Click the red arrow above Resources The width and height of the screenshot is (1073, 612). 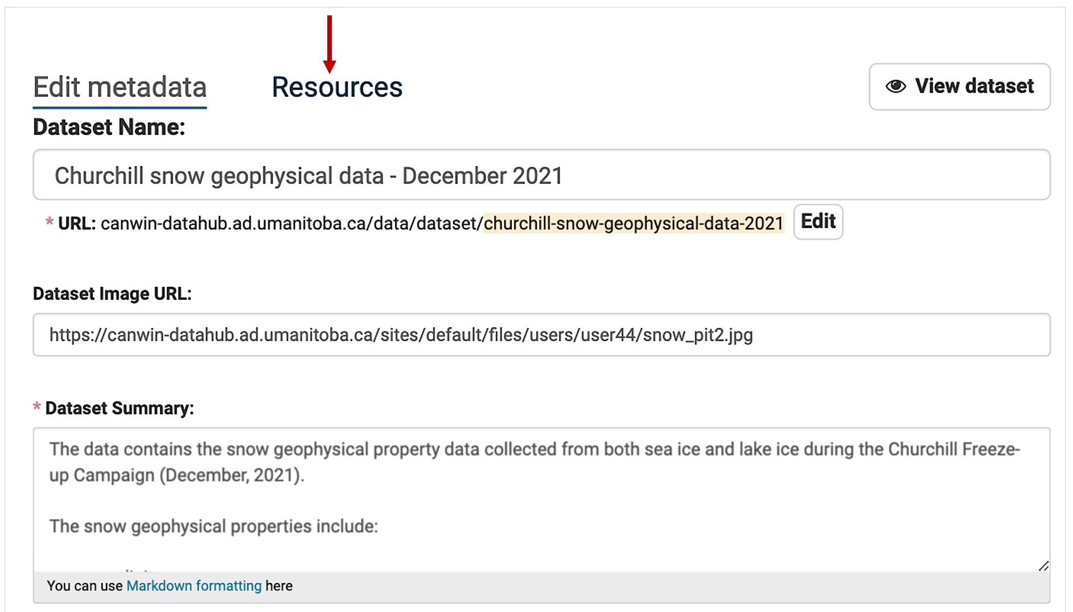(329, 44)
